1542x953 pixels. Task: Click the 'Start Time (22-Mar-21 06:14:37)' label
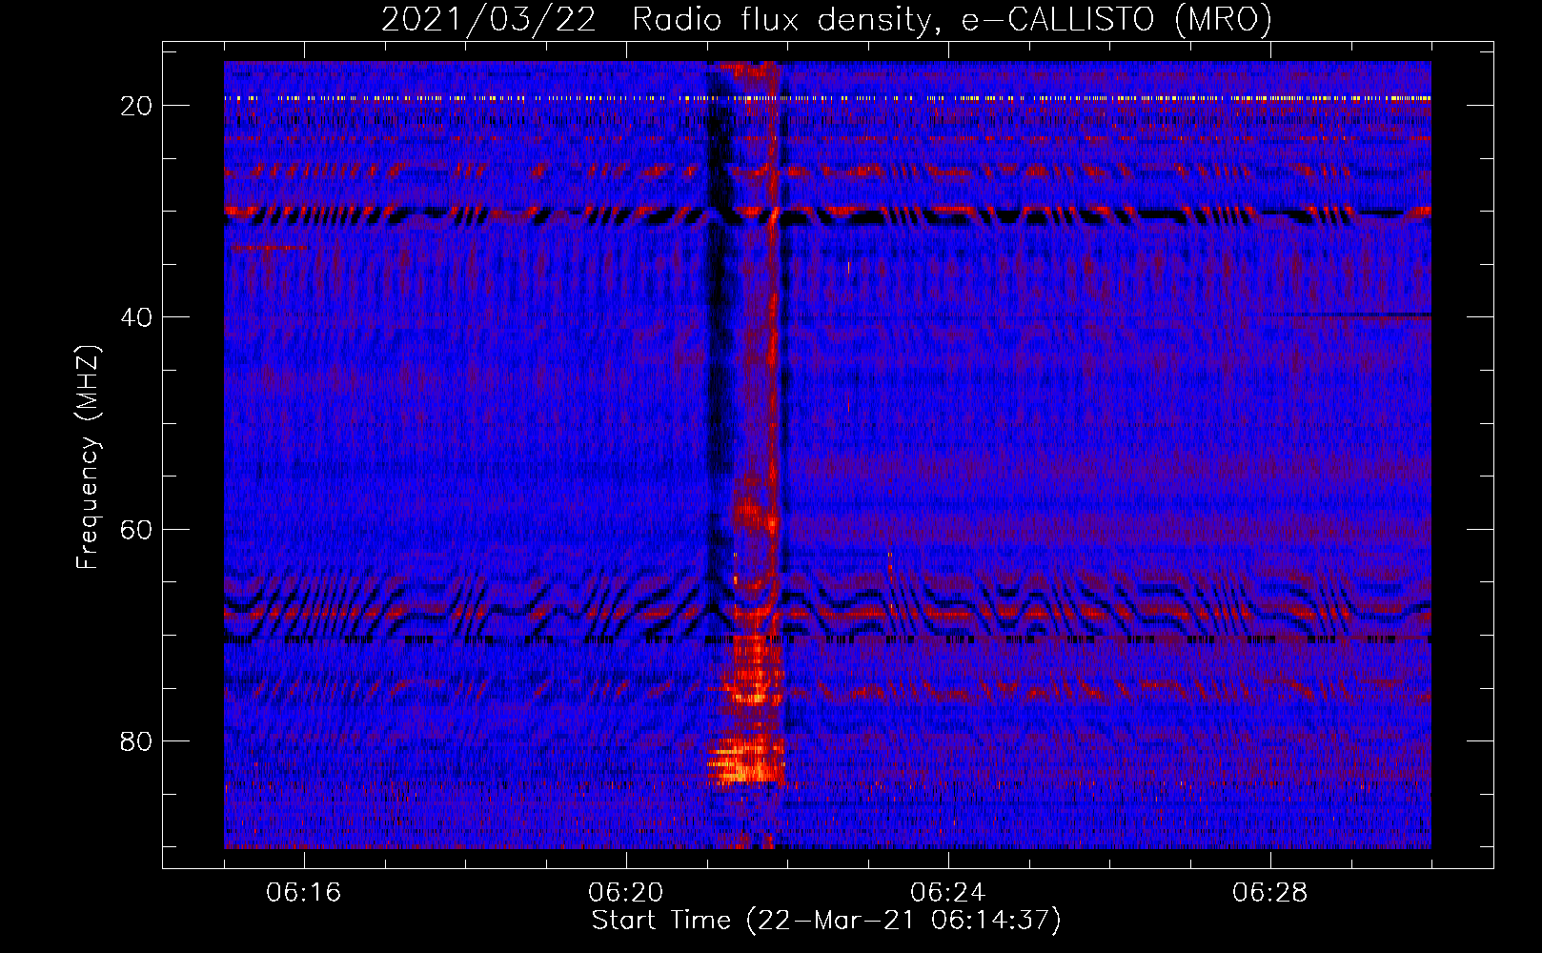826,921
